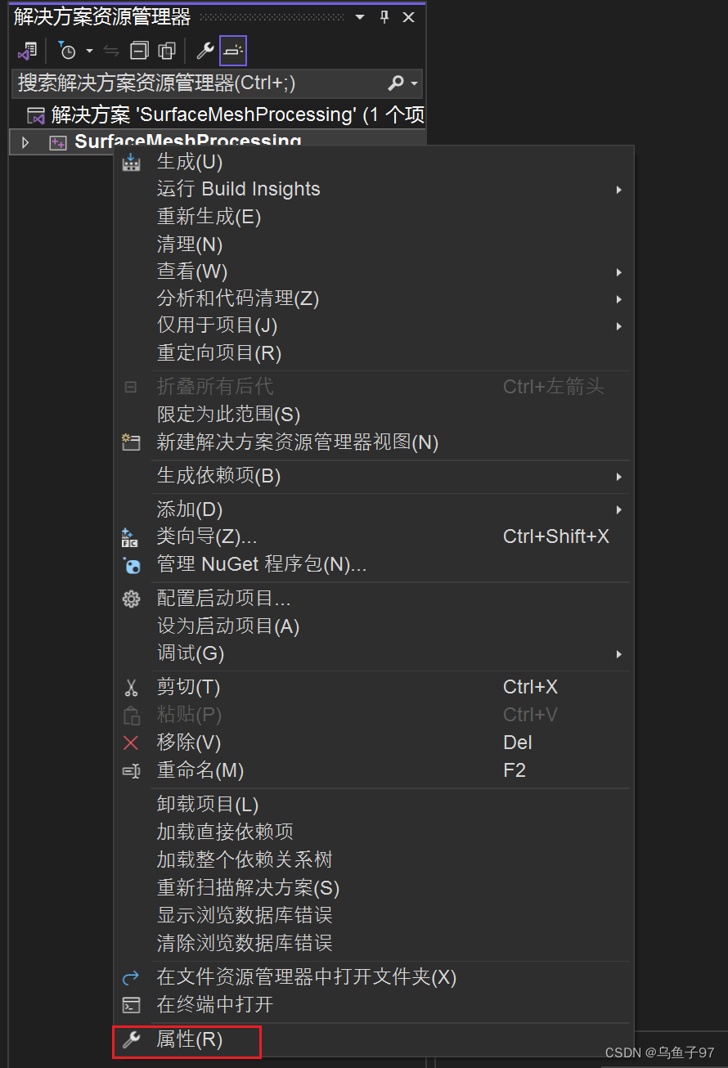The width and height of the screenshot is (728, 1068).
Task: Open the search scope dropdown beside the magnifier
Action: point(414,83)
